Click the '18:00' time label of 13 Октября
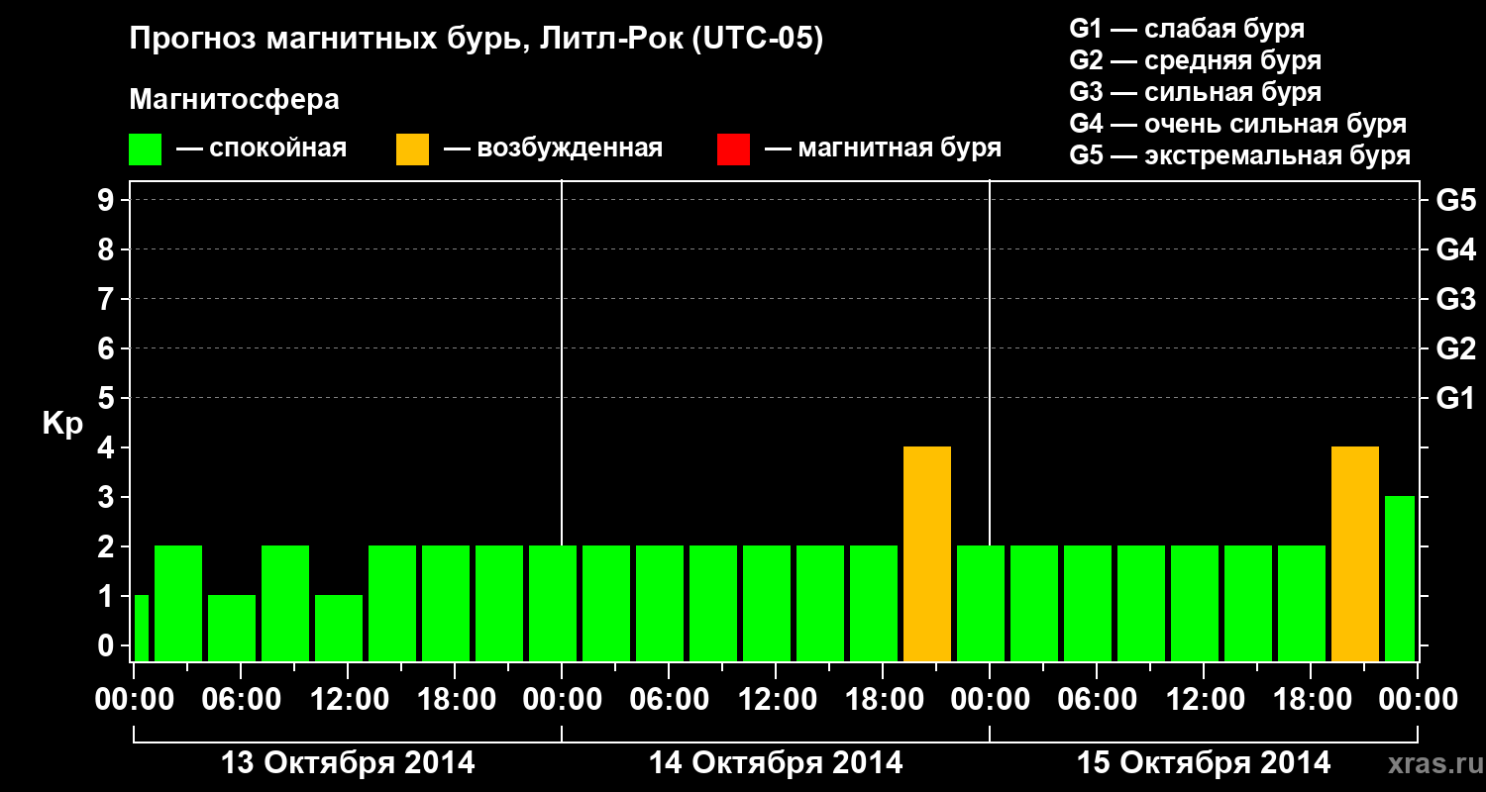 455,699
